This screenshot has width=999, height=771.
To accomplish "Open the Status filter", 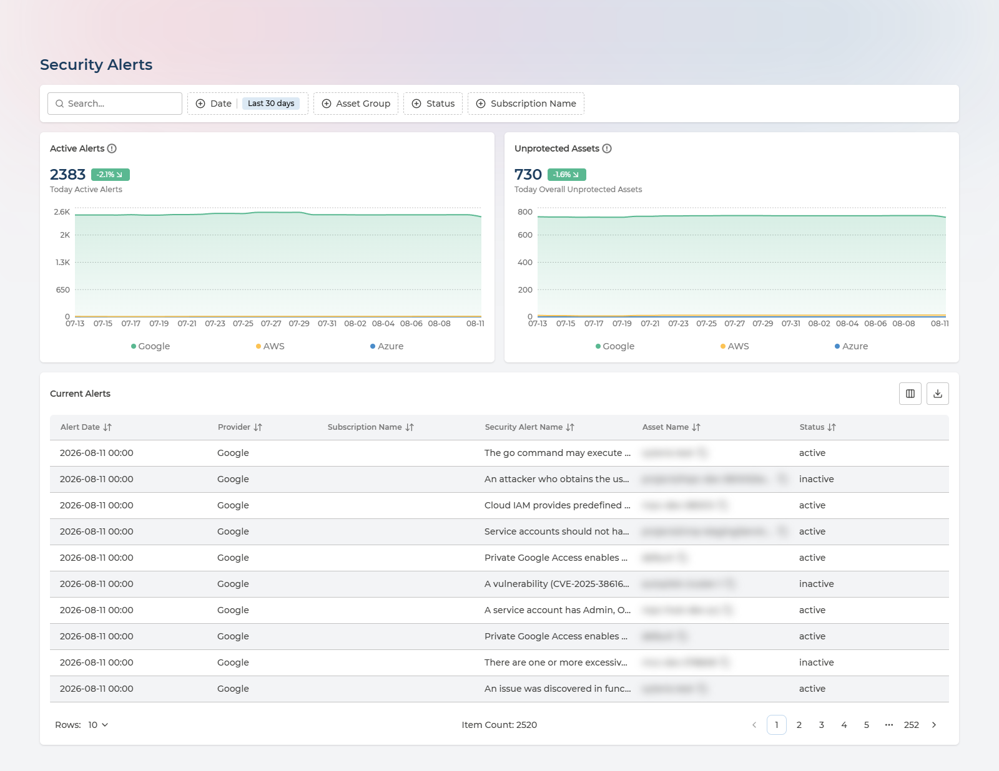I will coord(433,104).
